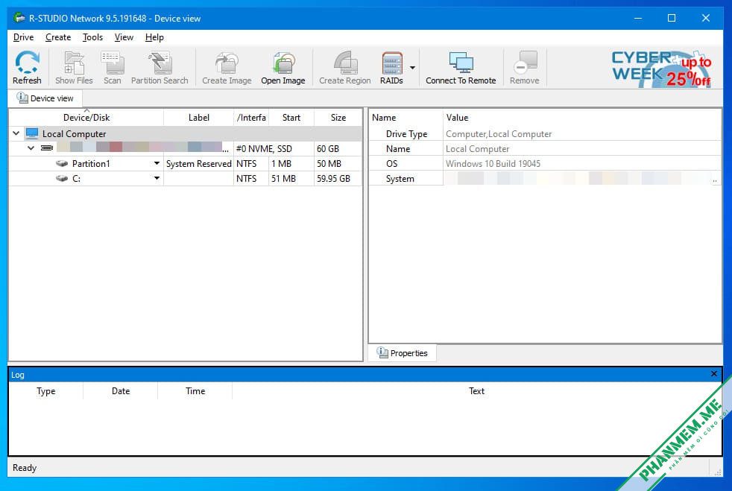Minimize the R-STUDIO window

point(637,18)
